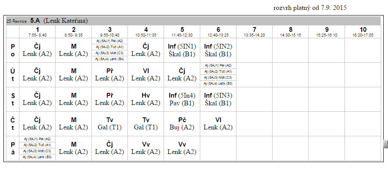Viewport: 388px width, 175px height.
Task: Click the Út day row label
Action: point(12,75)
